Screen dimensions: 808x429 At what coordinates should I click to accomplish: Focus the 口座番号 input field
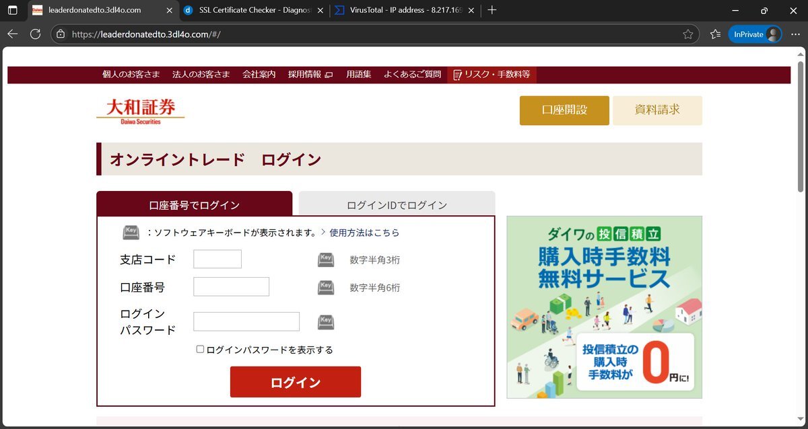[231, 286]
